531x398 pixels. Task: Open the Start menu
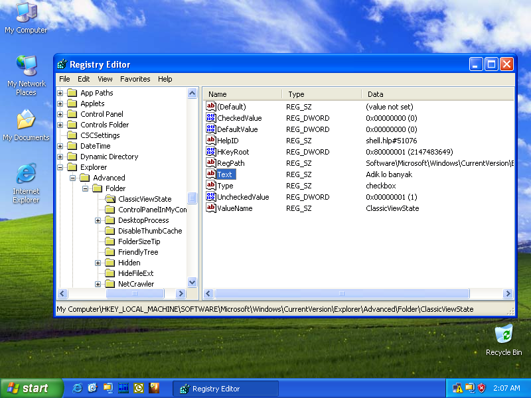32,388
